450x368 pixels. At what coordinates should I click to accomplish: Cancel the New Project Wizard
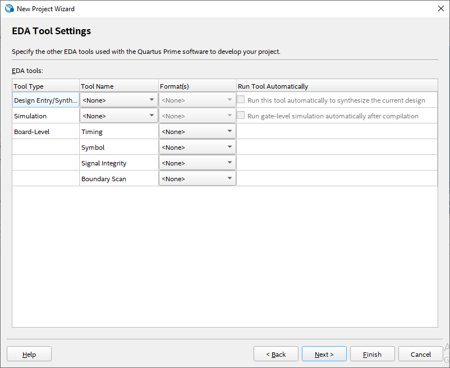coord(420,354)
